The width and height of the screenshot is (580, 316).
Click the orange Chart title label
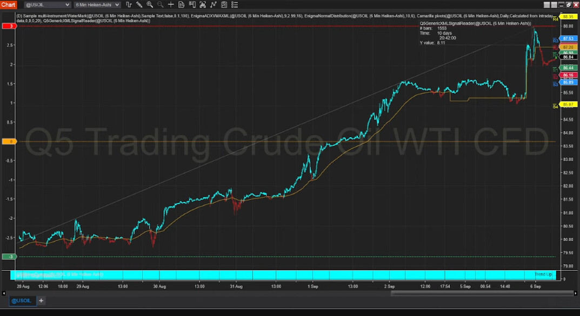(8, 5)
